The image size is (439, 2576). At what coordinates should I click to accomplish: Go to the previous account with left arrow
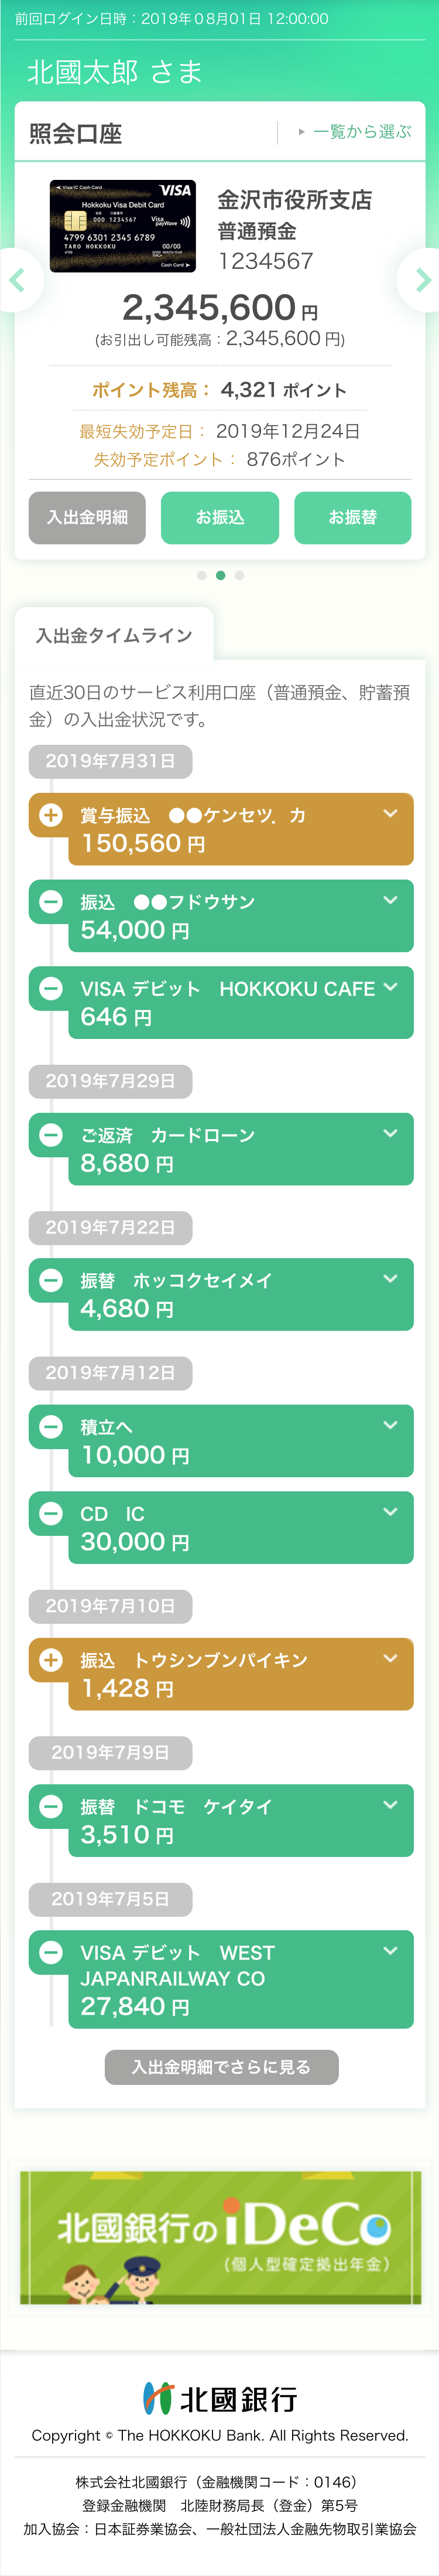[17, 280]
